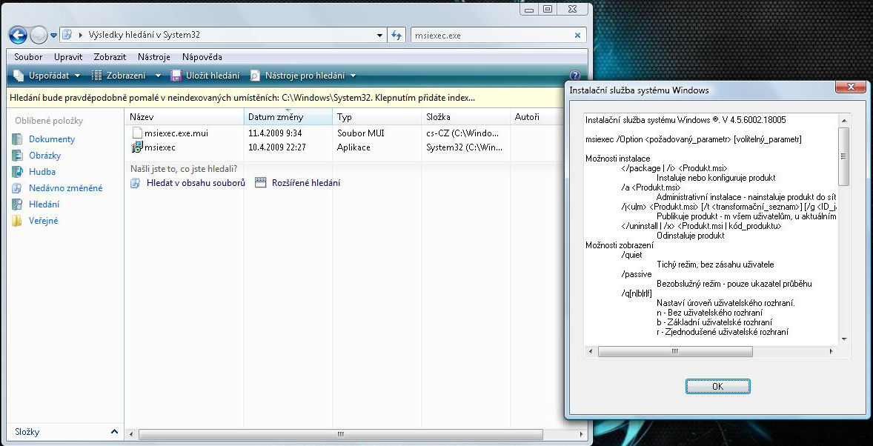Click Hledat v obsahu souborů link
The image size is (873, 446).
[x=196, y=183]
